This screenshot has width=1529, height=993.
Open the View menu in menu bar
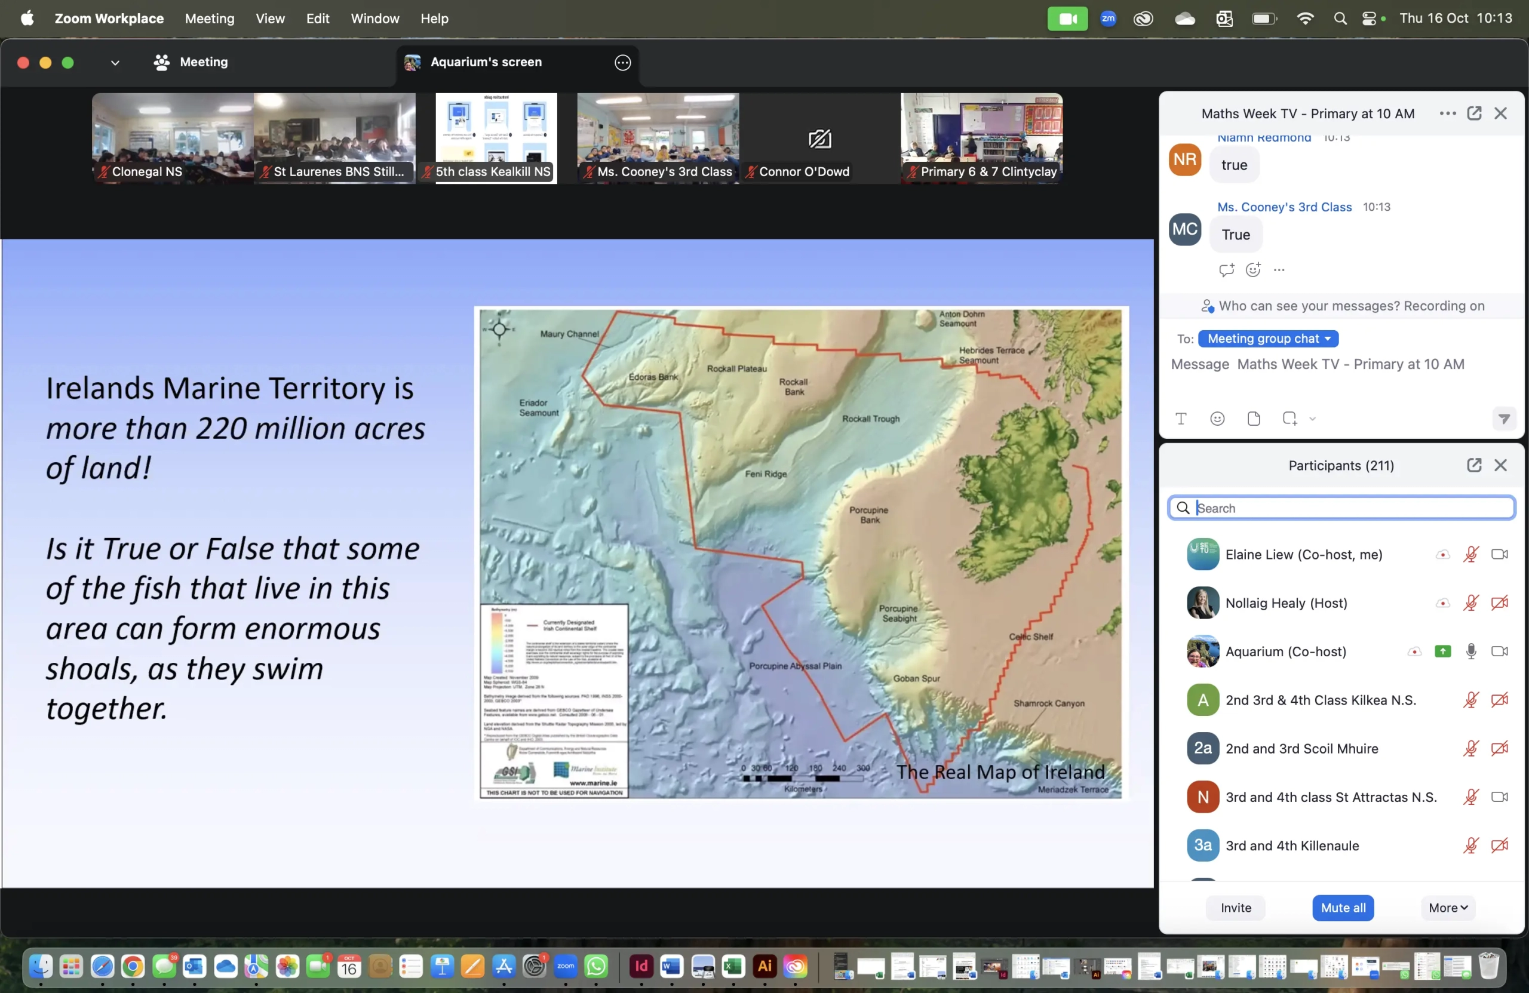[x=270, y=19]
